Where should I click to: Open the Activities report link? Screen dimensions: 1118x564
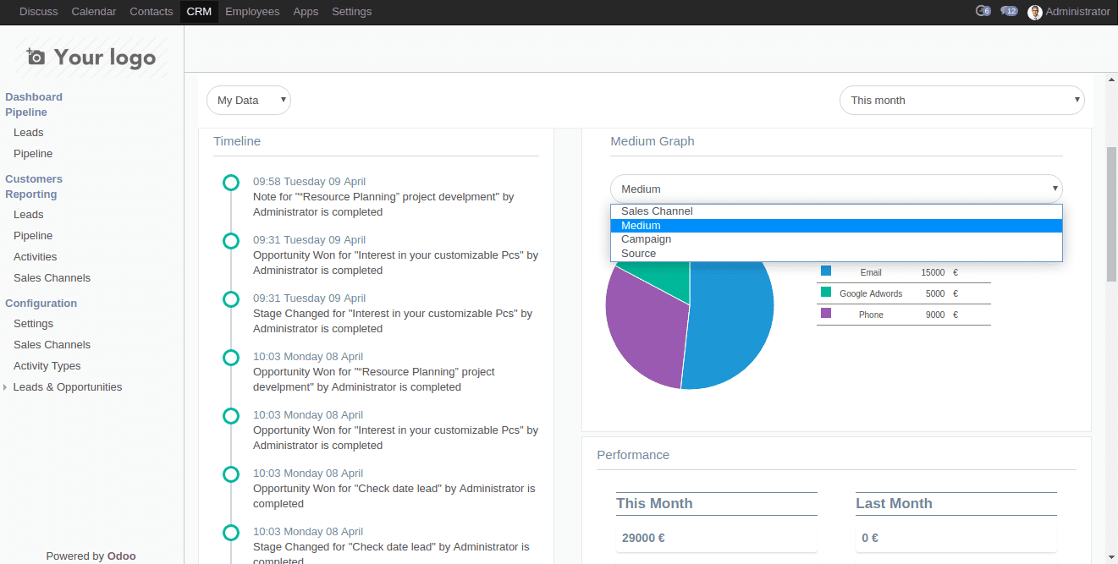[36, 257]
